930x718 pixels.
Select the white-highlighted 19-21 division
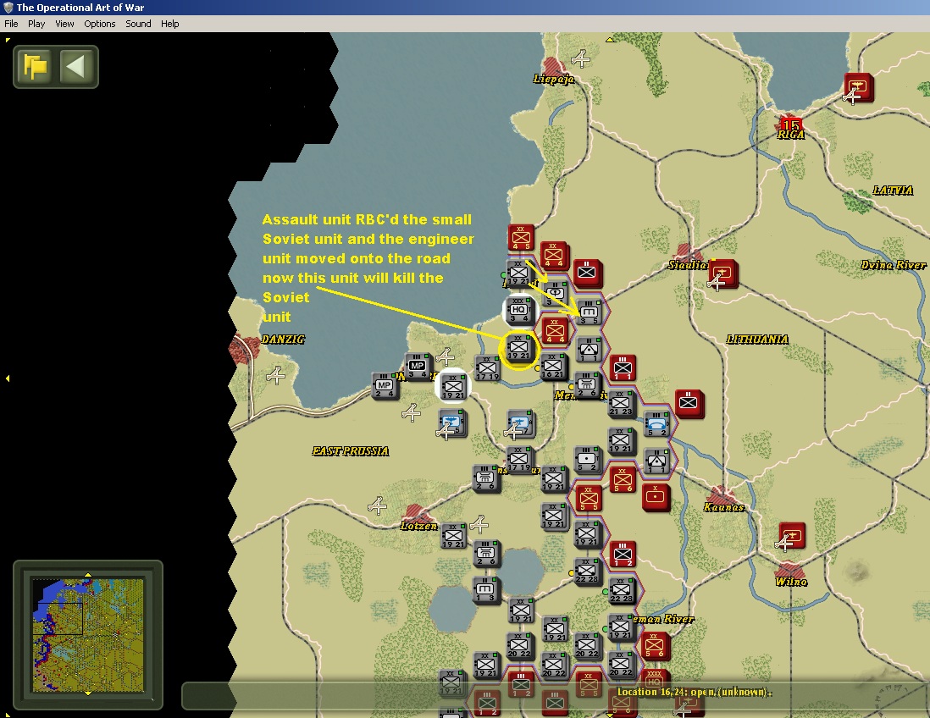(x=454, y=387)
